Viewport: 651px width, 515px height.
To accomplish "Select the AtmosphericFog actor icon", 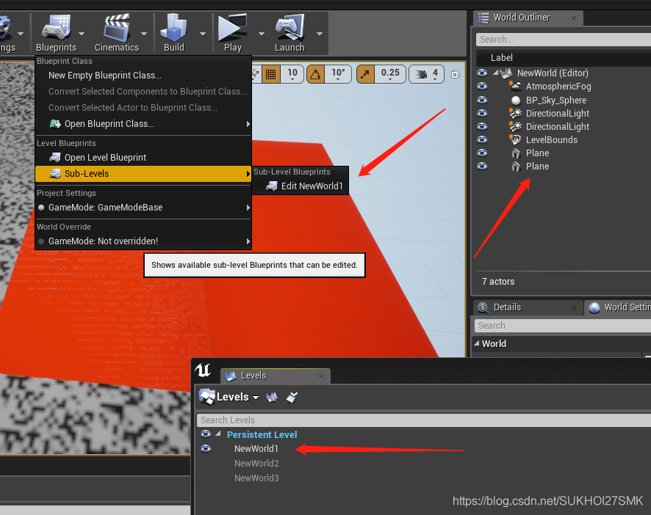I will point(515,87).
